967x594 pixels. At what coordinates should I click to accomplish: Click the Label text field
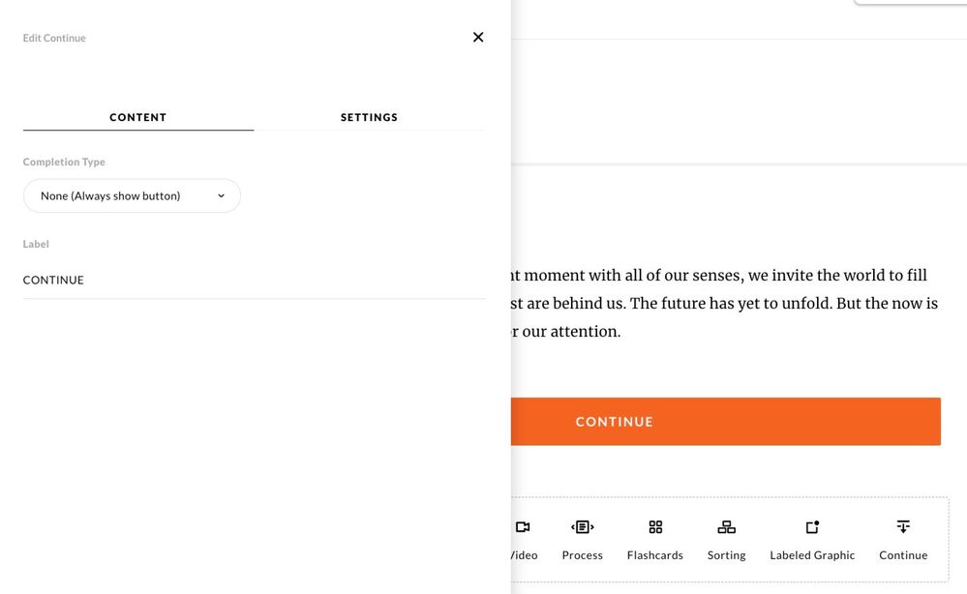point(254,280)
